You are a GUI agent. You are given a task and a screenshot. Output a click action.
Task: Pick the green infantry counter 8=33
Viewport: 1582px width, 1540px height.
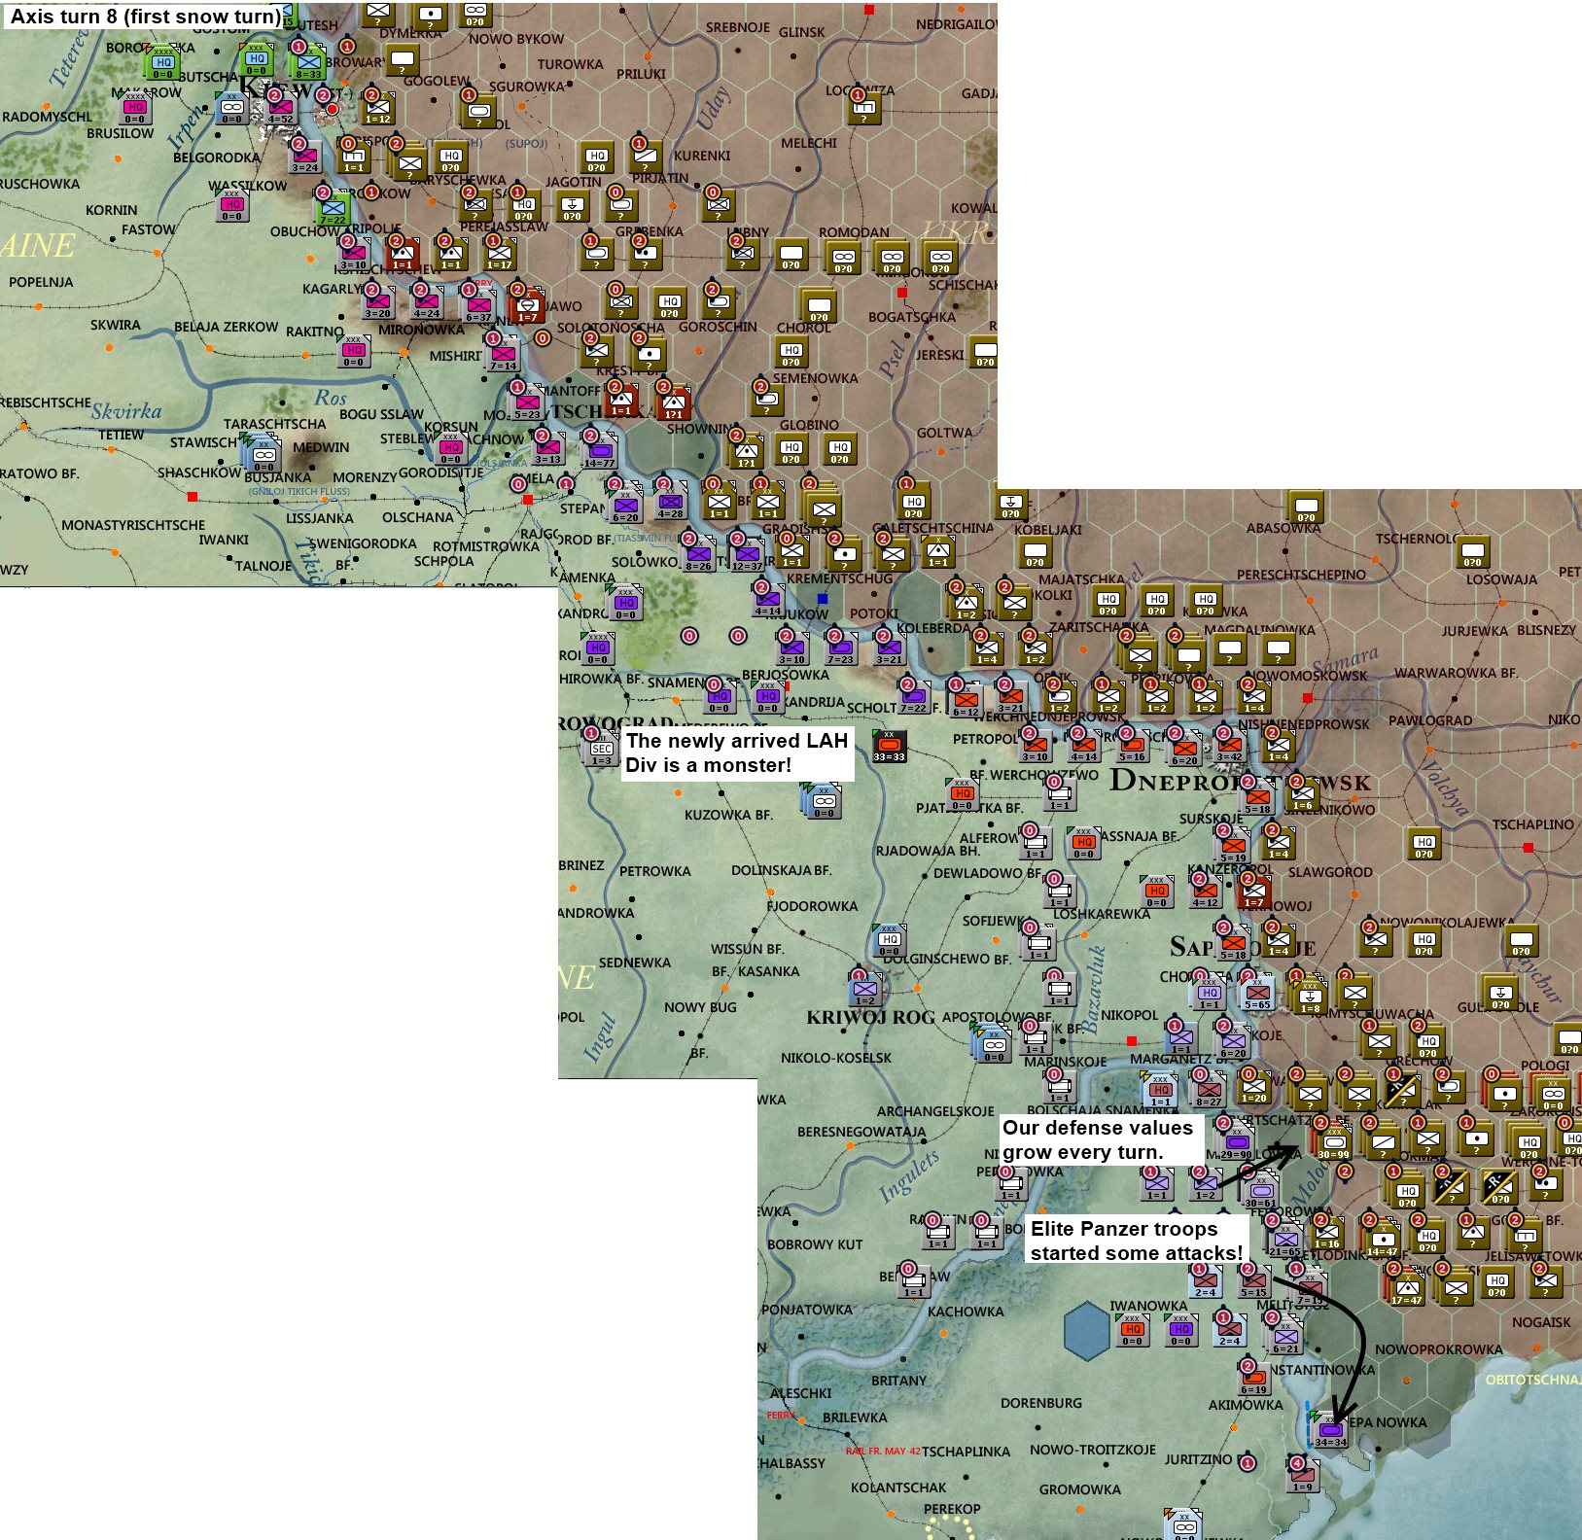309,64
